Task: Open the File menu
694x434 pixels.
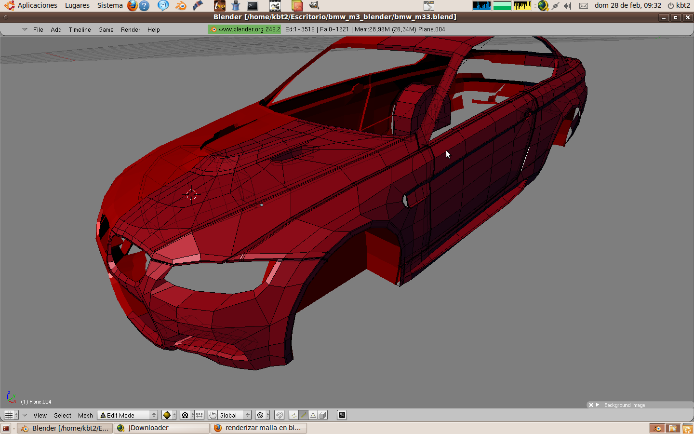Action: [38, 30]
